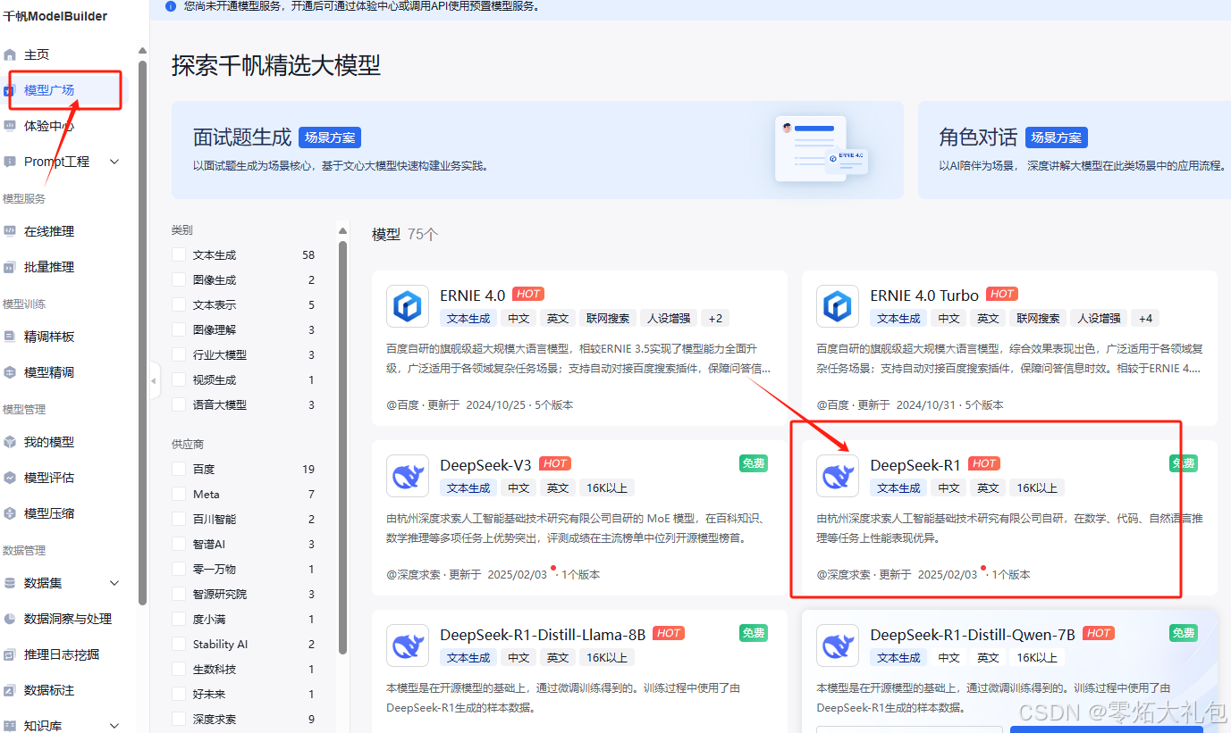Image resolution: width=1231 pixels, height=733 pixels.
Task: Check the Meta supplier filter
Action: (179, 494)
